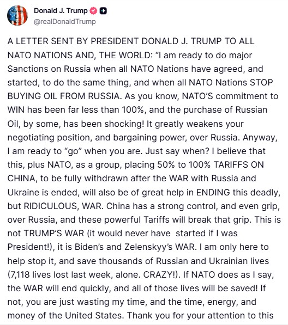Click the pink verified checkmark badge
Viewport: 288px width, 325px height.
pyautogui.click(x=93, y=11)
